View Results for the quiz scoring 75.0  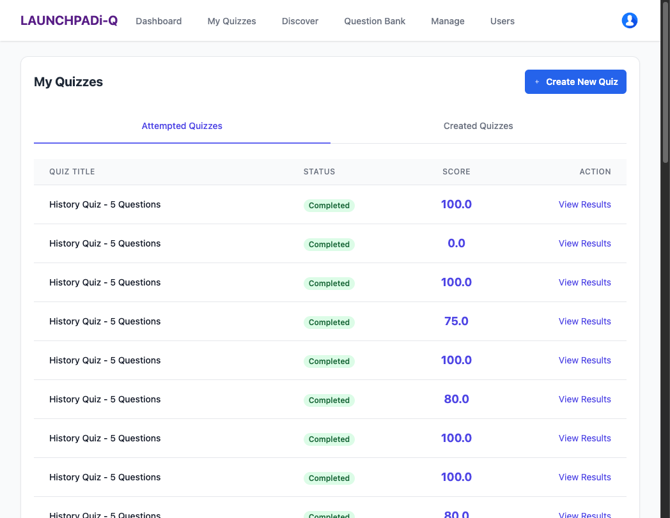tap(584, 321)
